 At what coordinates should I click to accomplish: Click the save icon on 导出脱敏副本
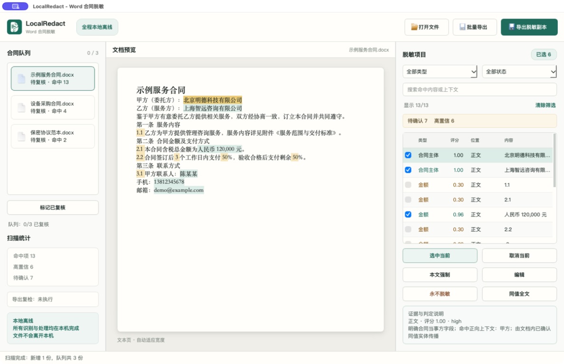point(511,27)
